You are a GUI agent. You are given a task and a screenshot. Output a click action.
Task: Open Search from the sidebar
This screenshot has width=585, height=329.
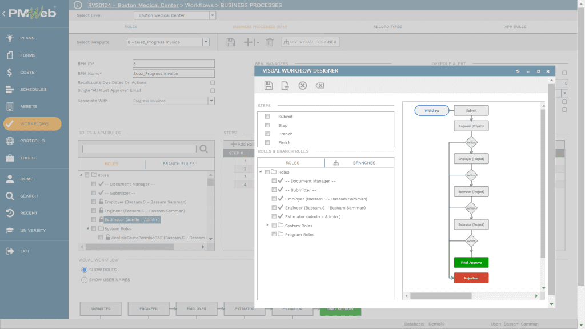click(x=29, y=196)
